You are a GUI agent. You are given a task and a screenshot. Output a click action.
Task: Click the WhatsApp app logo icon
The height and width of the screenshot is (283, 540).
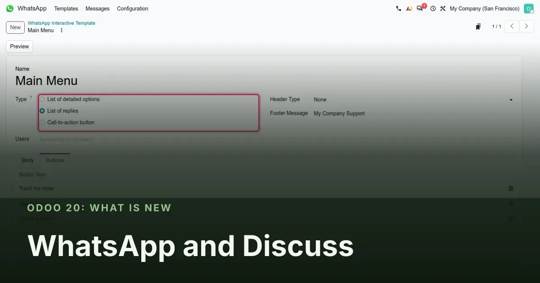coord(10,9)
